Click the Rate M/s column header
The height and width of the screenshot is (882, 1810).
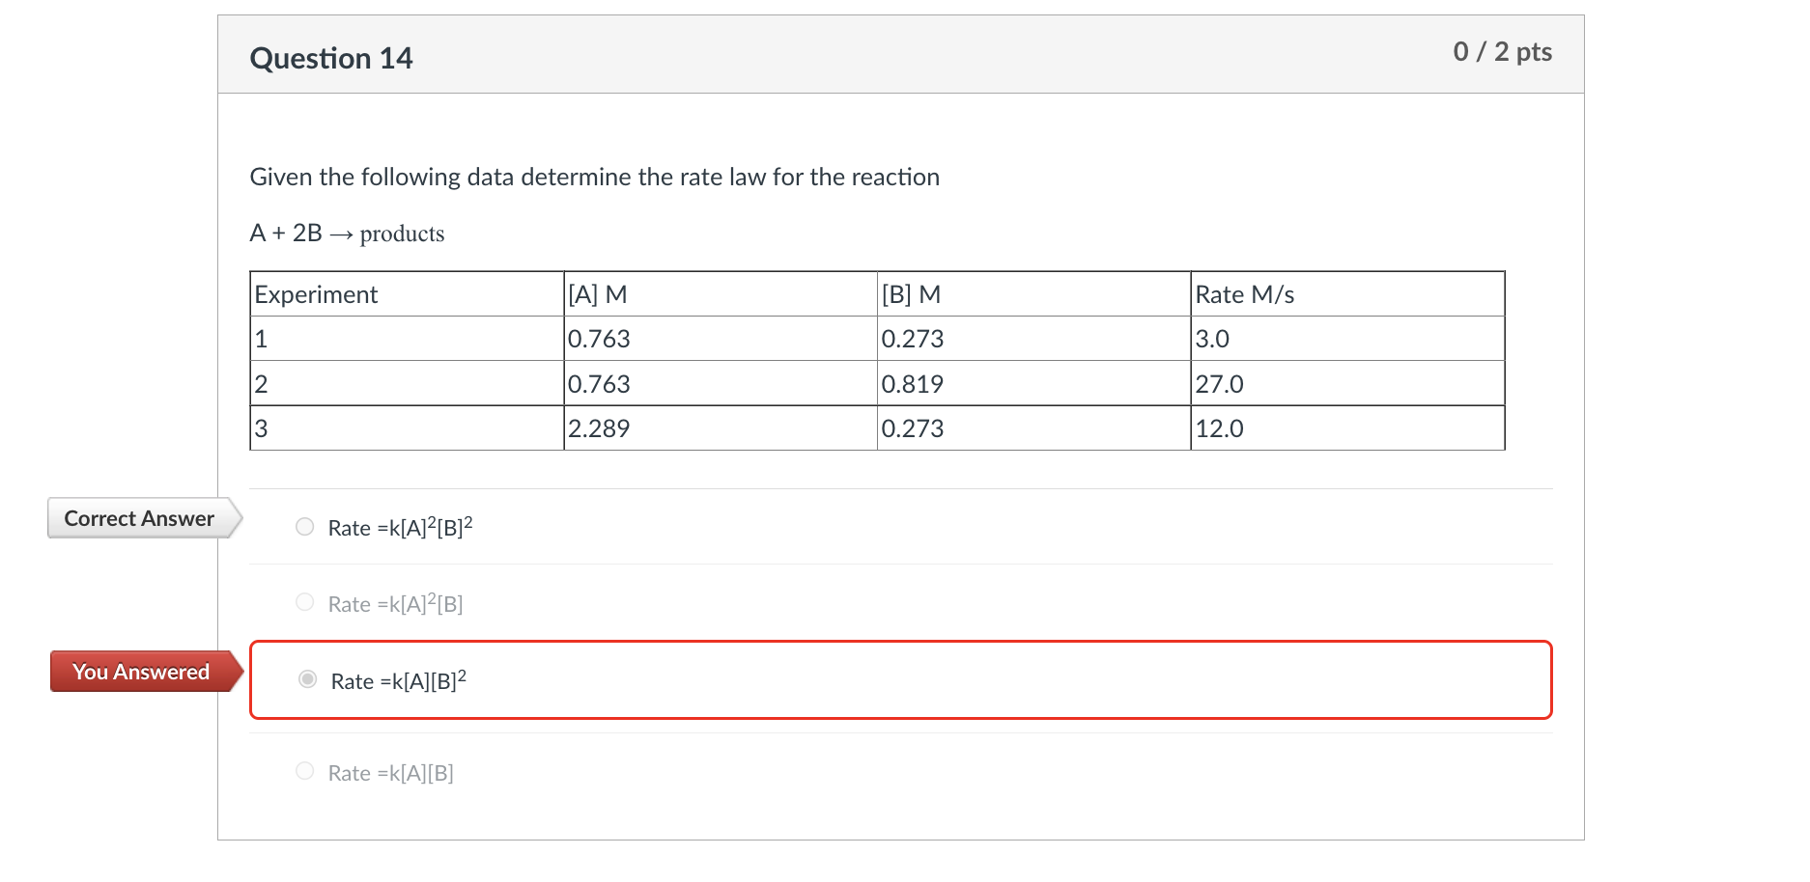point(1244,294)
